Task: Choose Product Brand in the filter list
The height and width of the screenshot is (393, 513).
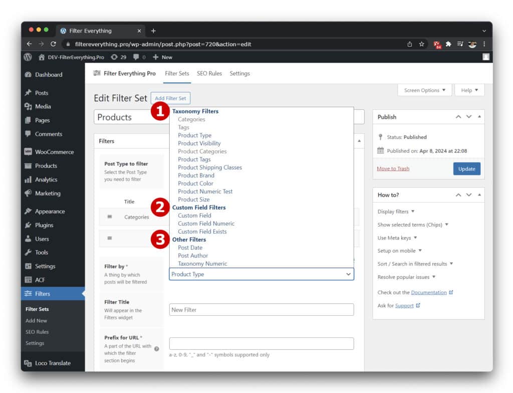Action: pyautogui.click(x=196, y=175)
